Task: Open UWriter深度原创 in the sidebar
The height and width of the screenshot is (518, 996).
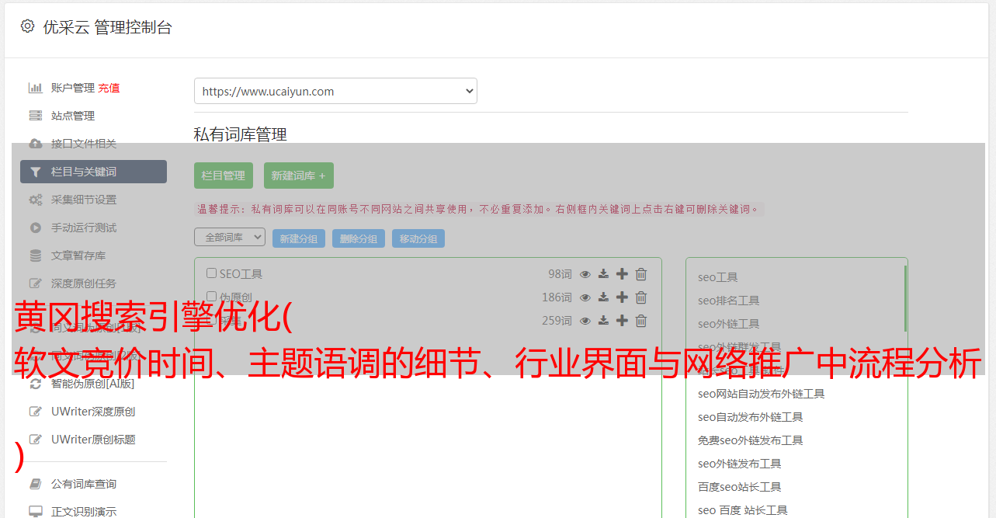Action: 93,412
